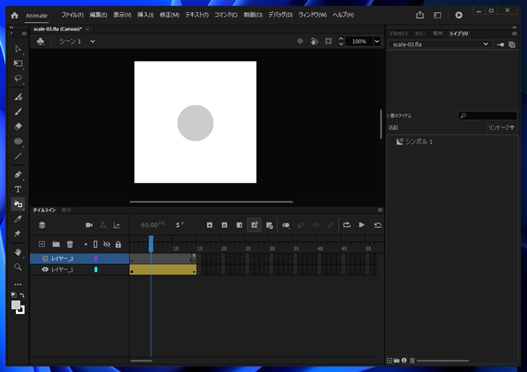This screenshot has width=527, height=372.
Task: Toggle lock for all layers
Action: pos(118,245)
